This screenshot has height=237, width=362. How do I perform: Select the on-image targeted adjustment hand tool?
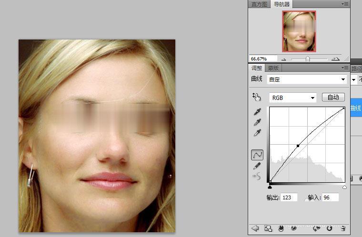click(x=256, y=97)
